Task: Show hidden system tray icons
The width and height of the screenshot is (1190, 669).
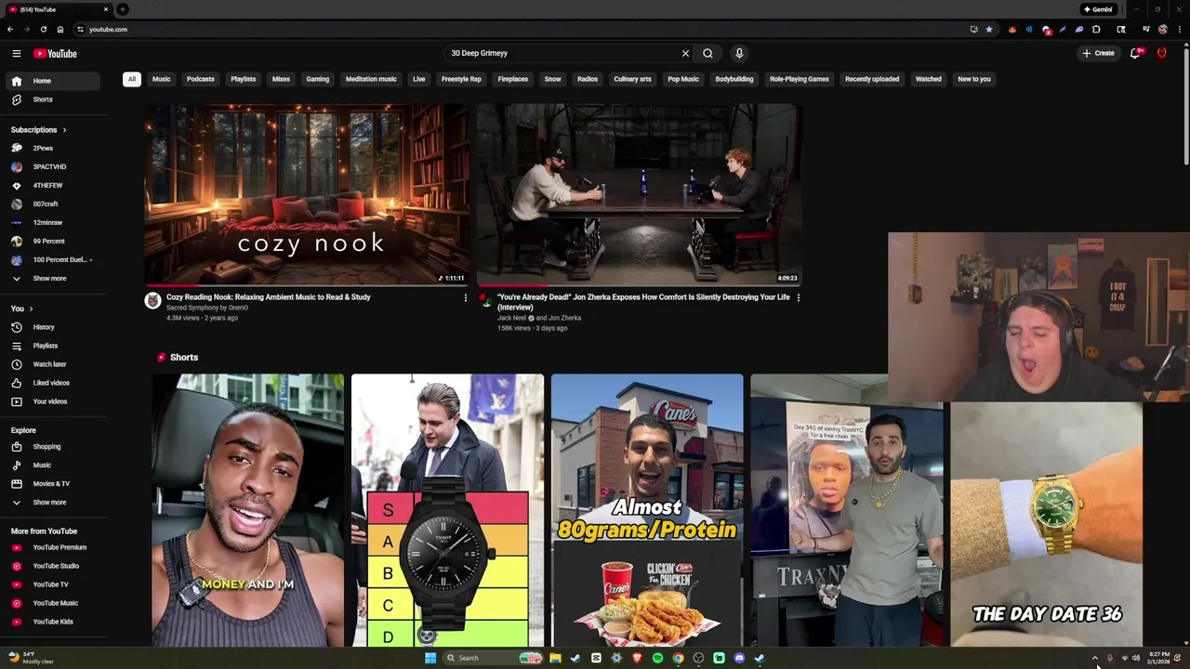Action: point(1094,658)
